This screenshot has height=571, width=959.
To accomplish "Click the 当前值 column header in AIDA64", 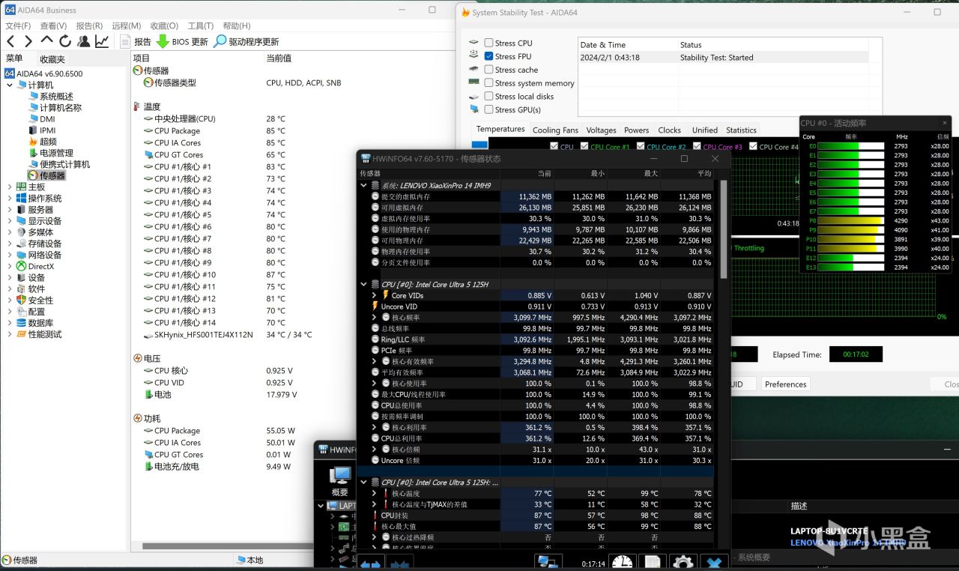I will [x=279, y=58].
